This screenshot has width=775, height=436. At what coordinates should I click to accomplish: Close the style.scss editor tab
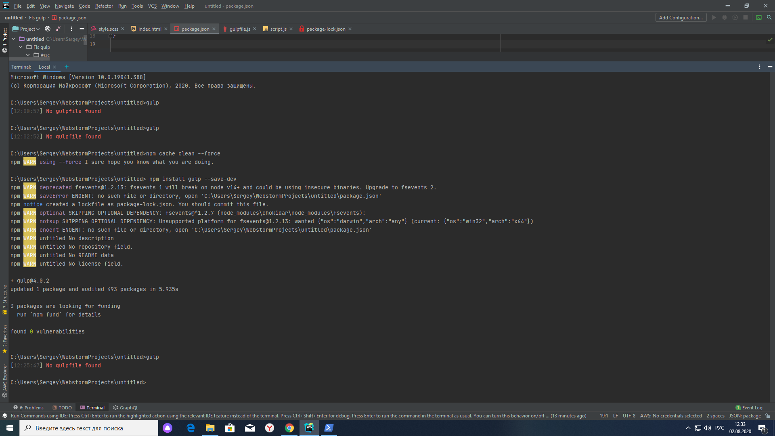pyautogui.click(x=123, y=29)
